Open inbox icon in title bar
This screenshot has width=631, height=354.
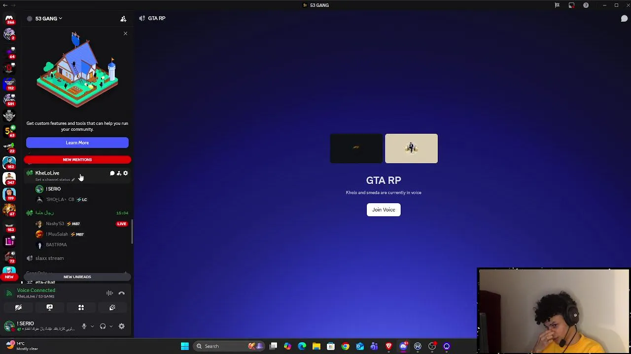point(571,5)
